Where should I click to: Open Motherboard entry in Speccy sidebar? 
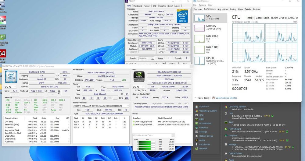pos(205,123)
